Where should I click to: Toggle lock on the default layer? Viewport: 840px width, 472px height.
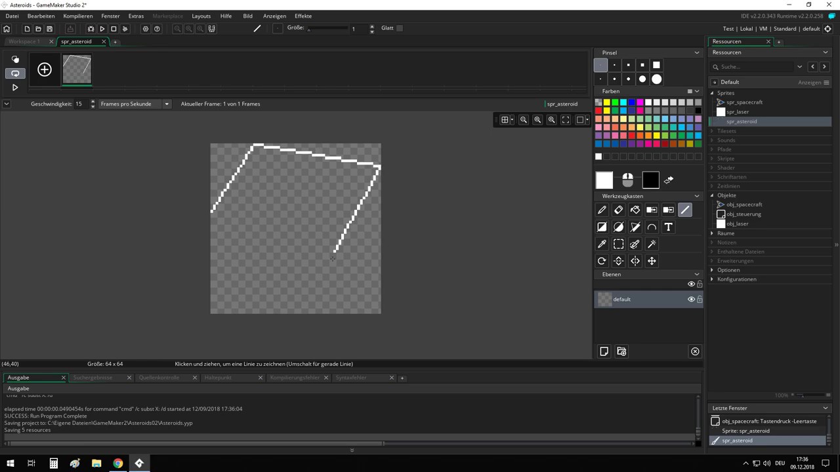(700, 299)
